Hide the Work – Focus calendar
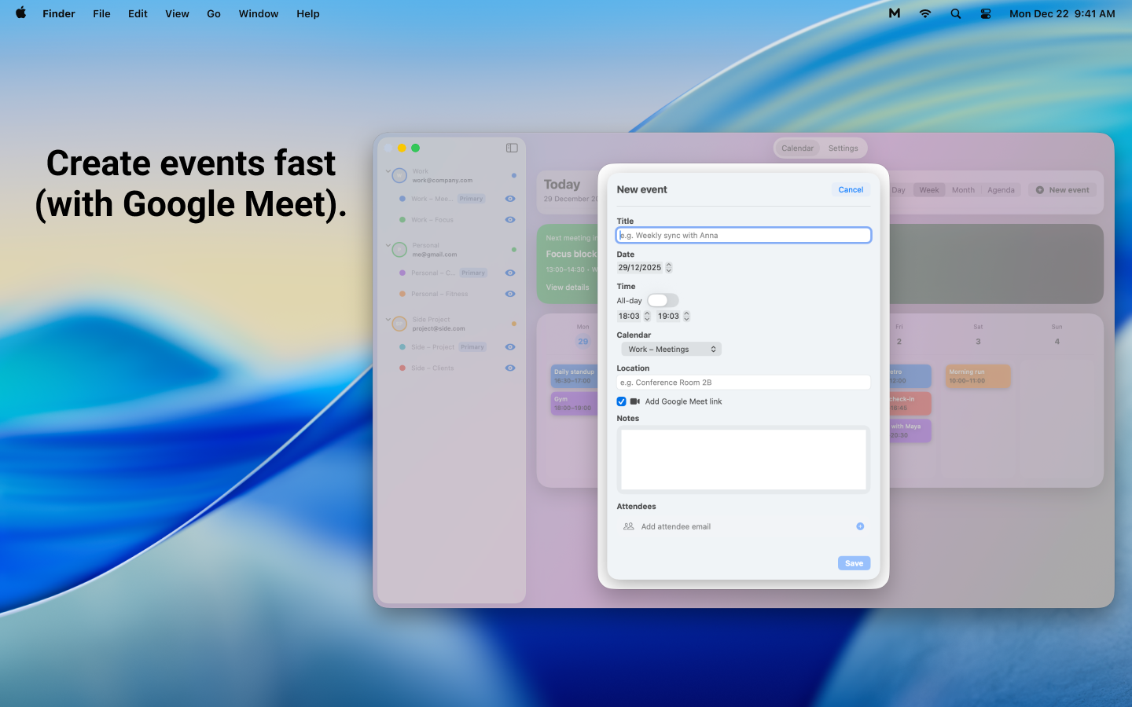This screenshot has height=707, width=1132. tap(510, 219)
